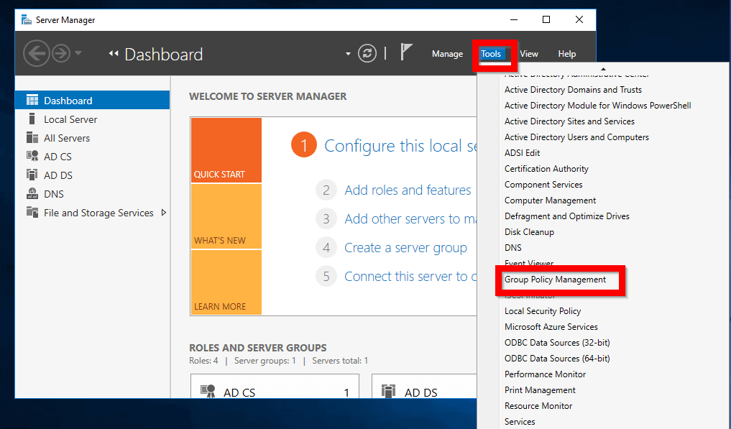Click the All Servers sidebar icon
Screen dimensions: 731x429
point(32,137)
